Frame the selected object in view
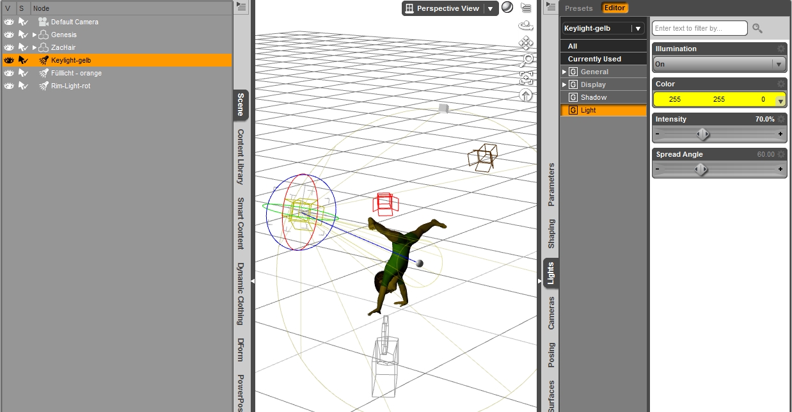 point(526,78)
